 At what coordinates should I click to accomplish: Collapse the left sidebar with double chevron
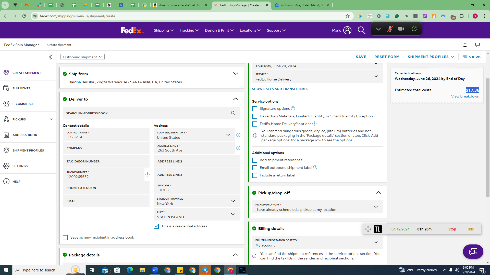click(51, 57)
